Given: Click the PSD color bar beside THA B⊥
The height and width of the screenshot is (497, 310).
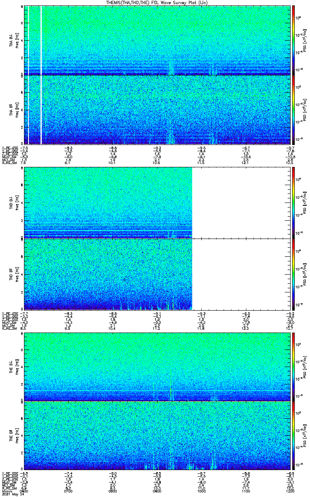Looking at the screenshot, I should [x=293, y=40].
